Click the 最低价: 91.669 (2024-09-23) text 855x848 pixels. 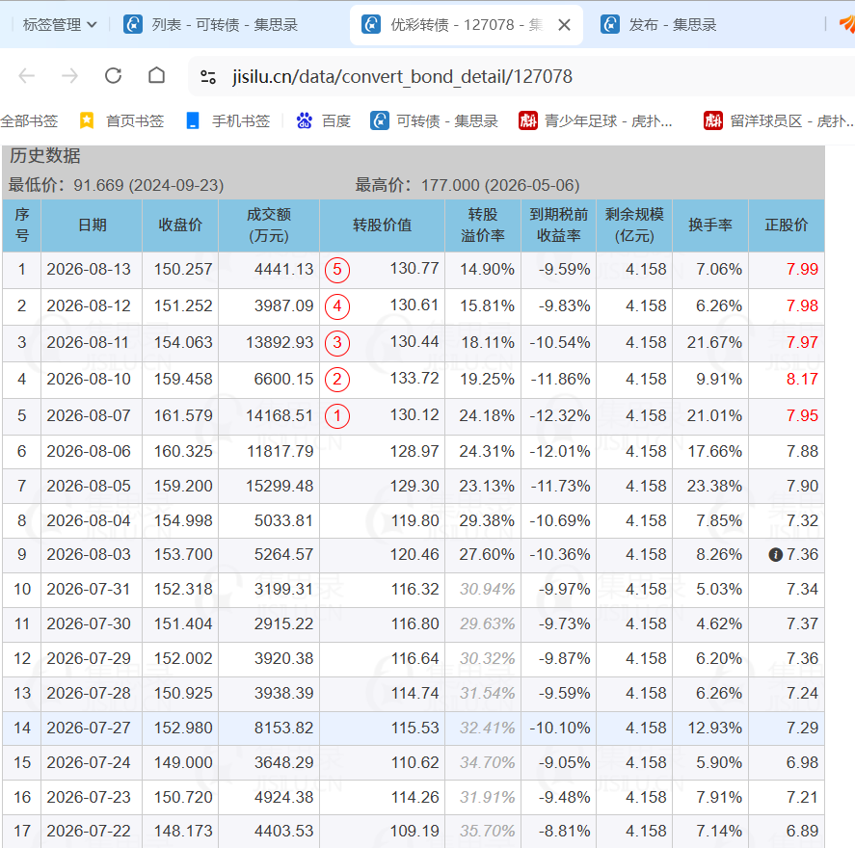116,185
